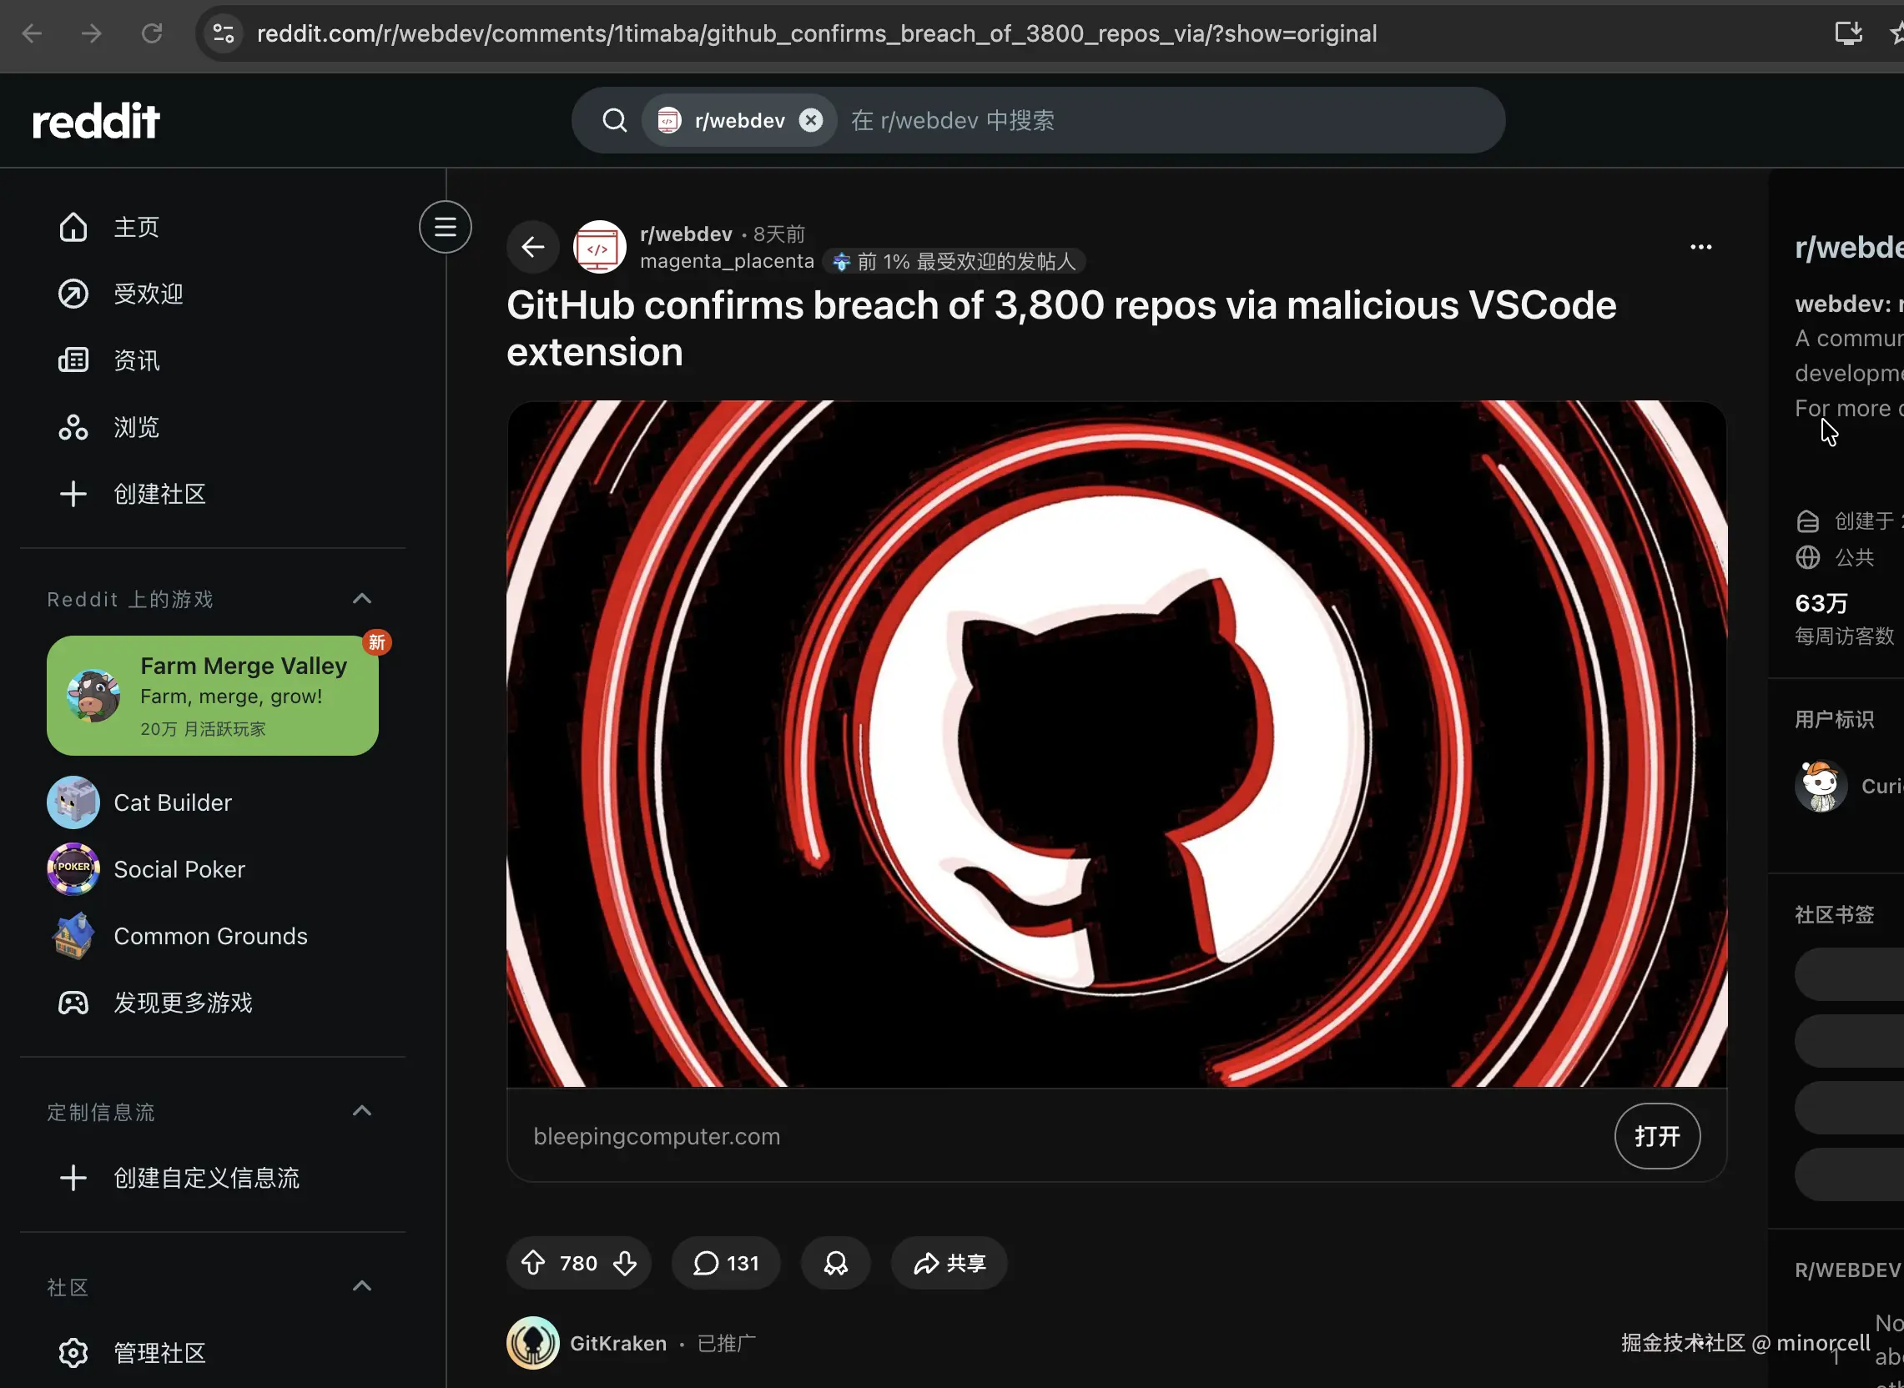Open the post's three-dot options menu

1700,247
